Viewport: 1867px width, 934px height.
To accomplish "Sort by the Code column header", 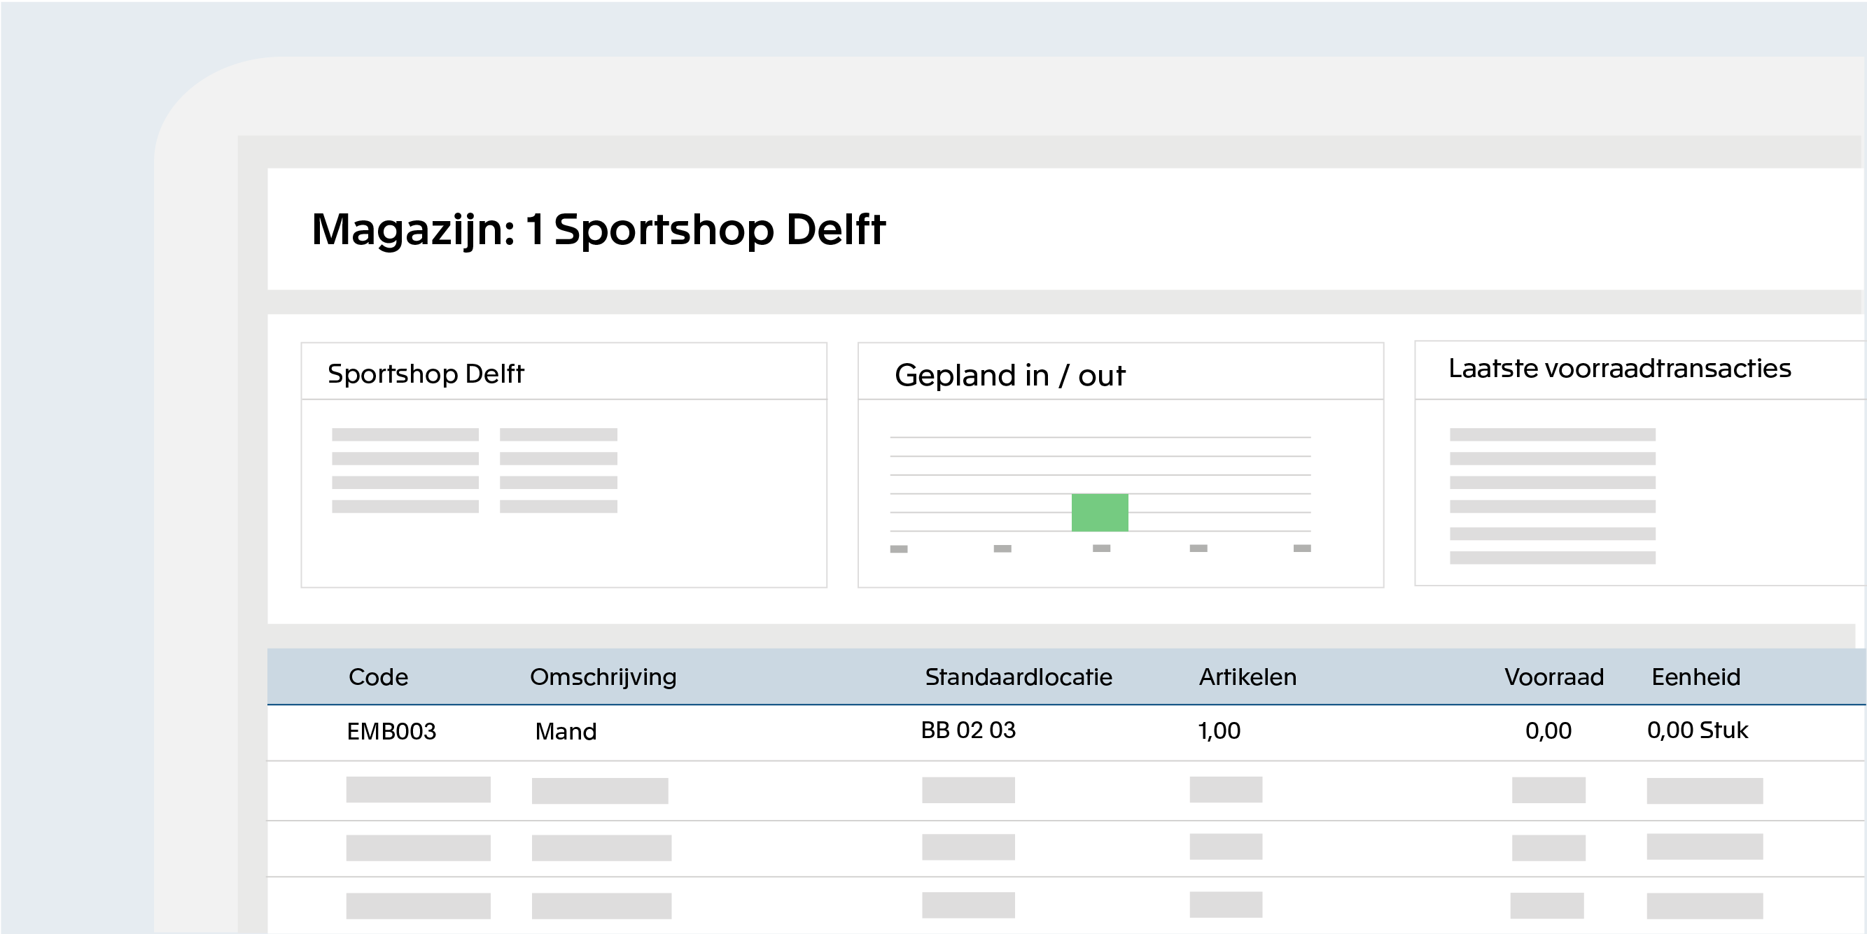I will 378,677.
